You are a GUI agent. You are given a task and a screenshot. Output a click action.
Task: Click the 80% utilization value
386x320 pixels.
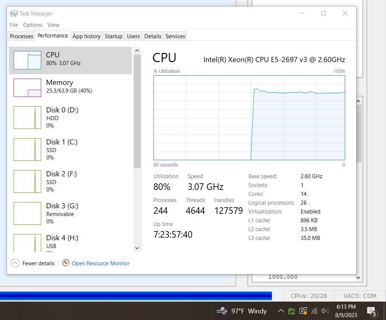click(162, 187)
